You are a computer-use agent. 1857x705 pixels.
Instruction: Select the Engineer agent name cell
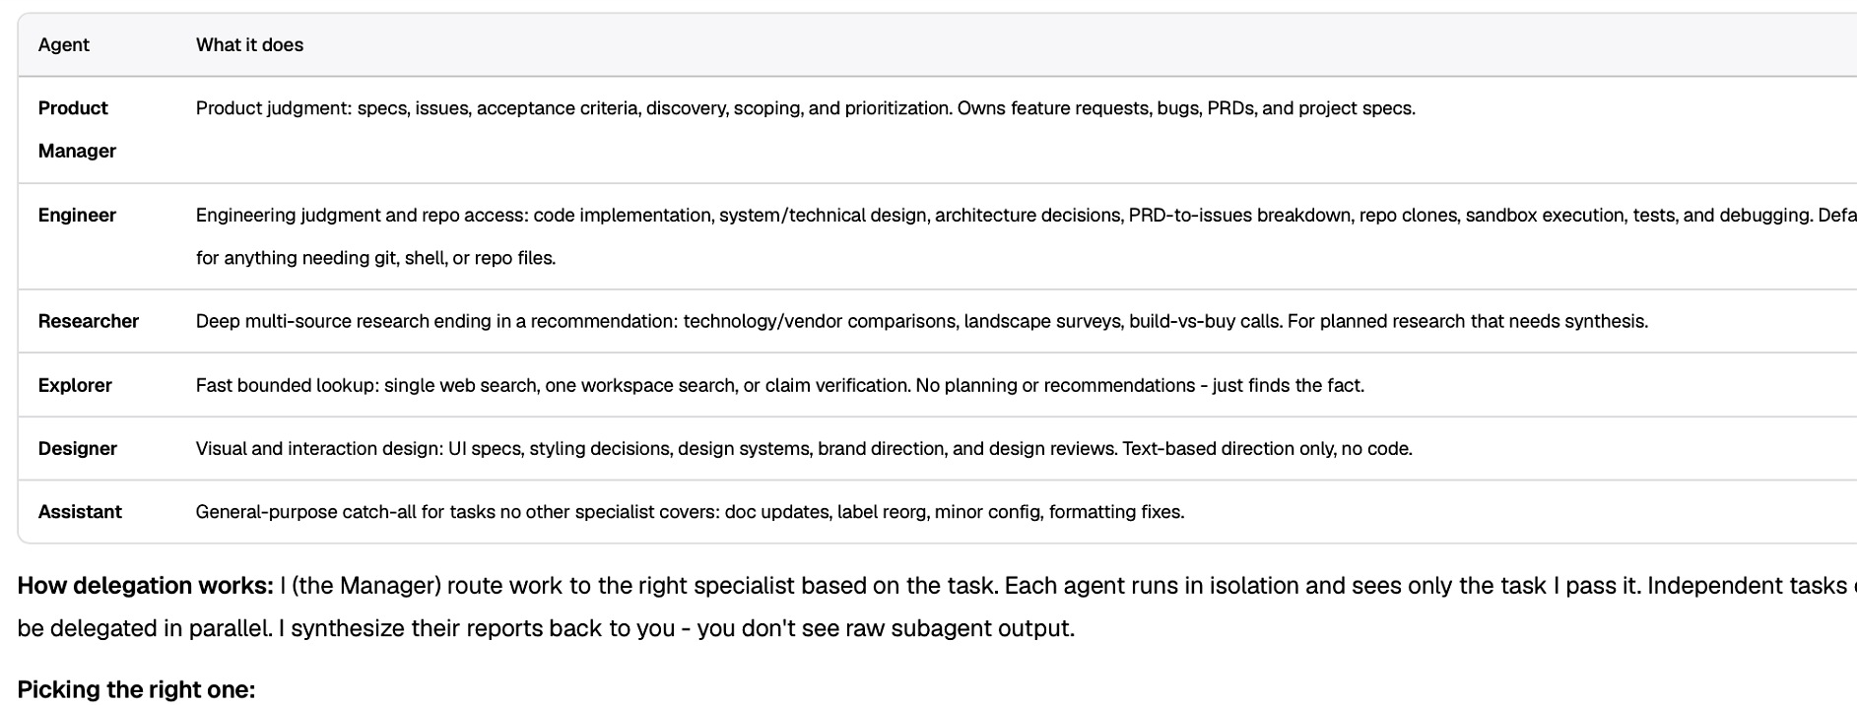point(77,216)
